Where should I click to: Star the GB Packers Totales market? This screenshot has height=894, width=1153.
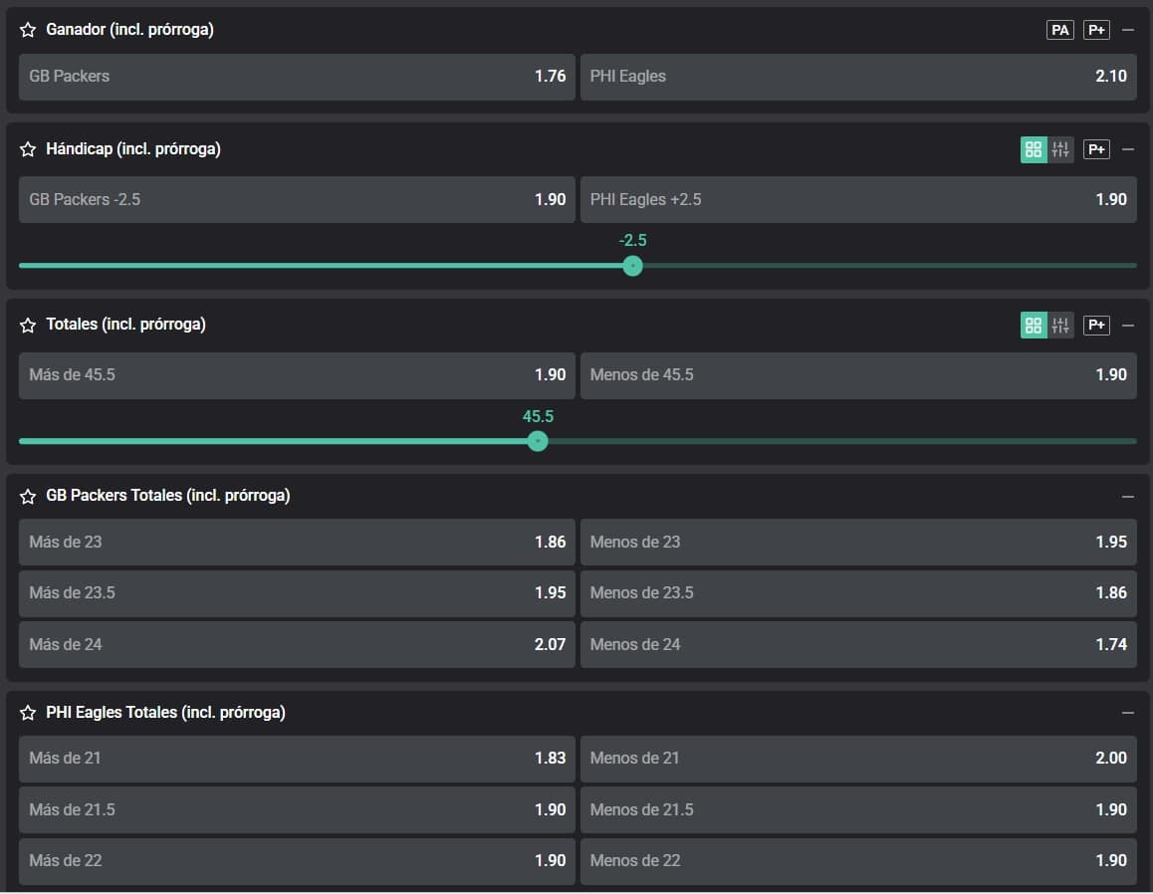click(28, 497)
